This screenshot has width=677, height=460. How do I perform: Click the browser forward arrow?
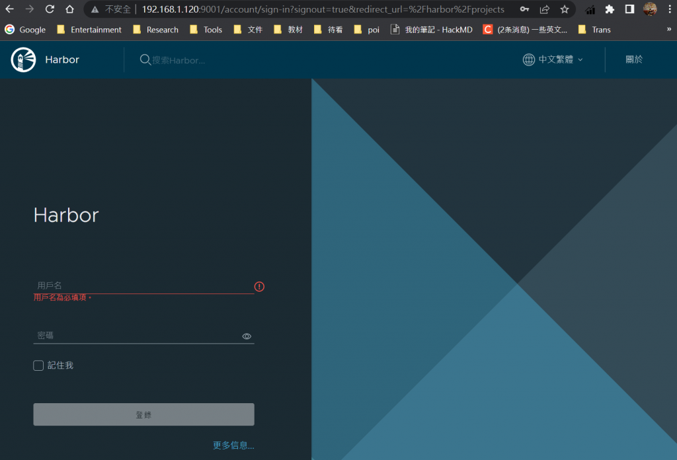[29, 9]
